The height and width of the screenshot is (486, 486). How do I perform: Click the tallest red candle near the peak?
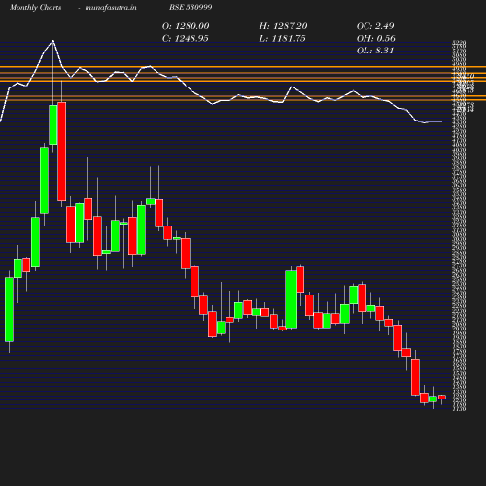(62, 152)
